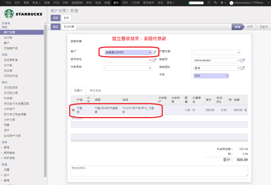271x185 pixels.
Task: Open the debug bug icon menu
Action: (x=223, y=3)
